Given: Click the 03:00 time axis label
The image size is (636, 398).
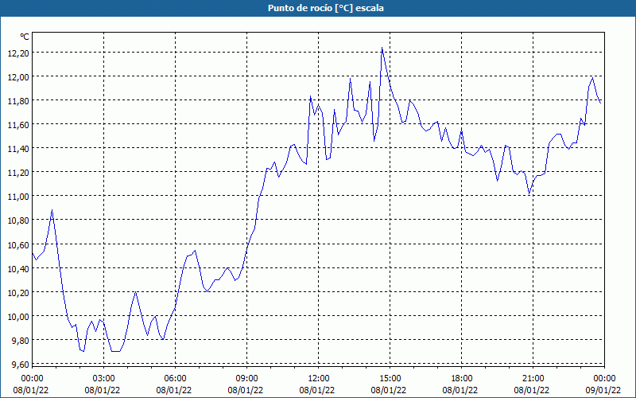Looking at the screenshot, I should click(x=104, y=379).
